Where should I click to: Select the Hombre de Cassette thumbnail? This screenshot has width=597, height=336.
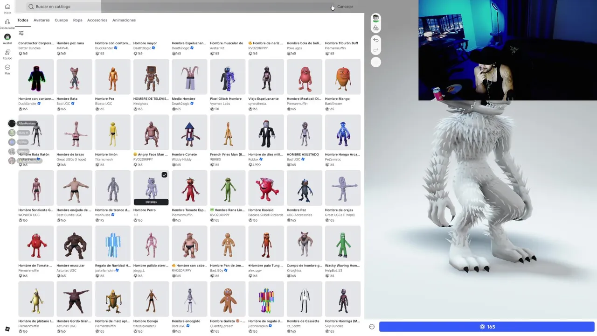pos(305,299)
